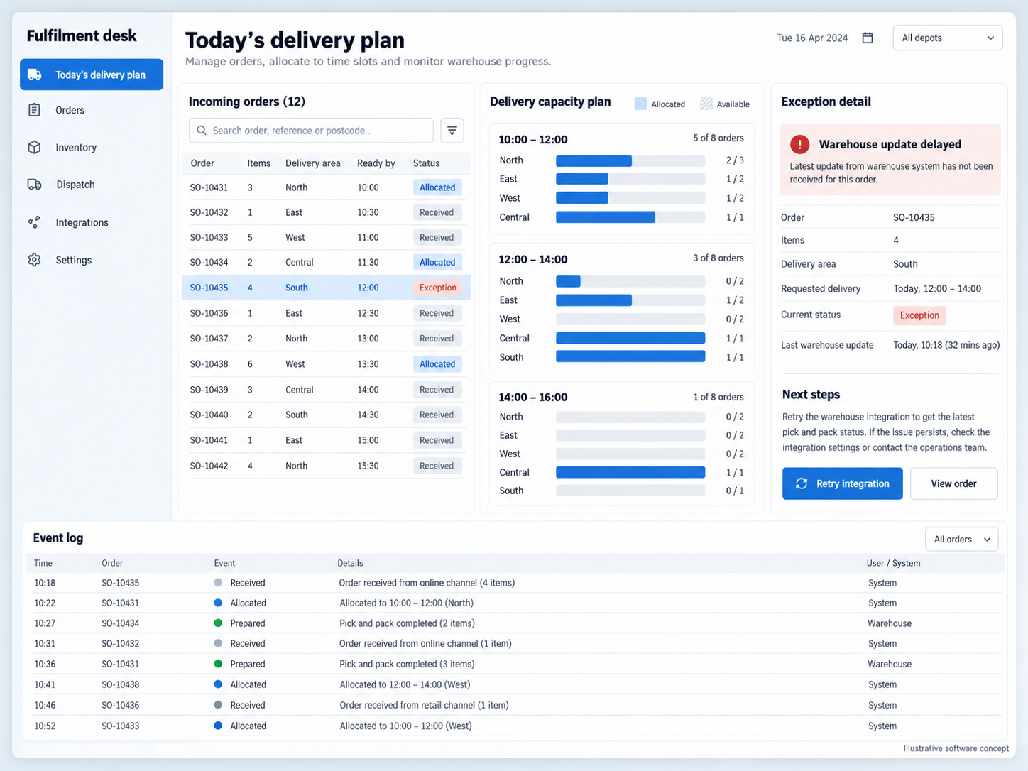Click the Available legend hatched swatch
Viewport: 1028px width, 771px height.
(706, 104)
